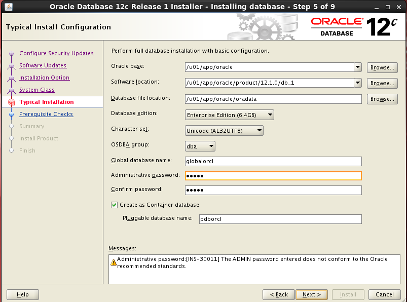Click the Global database name field
407x302 pixels.
[273, 161]
